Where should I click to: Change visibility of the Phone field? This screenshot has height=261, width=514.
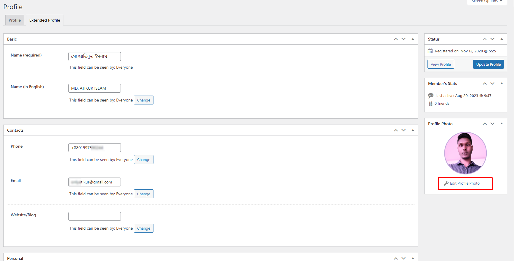coord(143,159)
